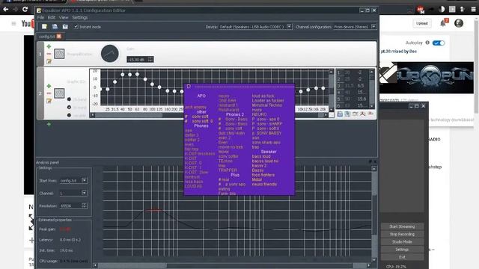Click the New file toolbar icon
This screenshot has height=269, width=479.
coord(44,27)
